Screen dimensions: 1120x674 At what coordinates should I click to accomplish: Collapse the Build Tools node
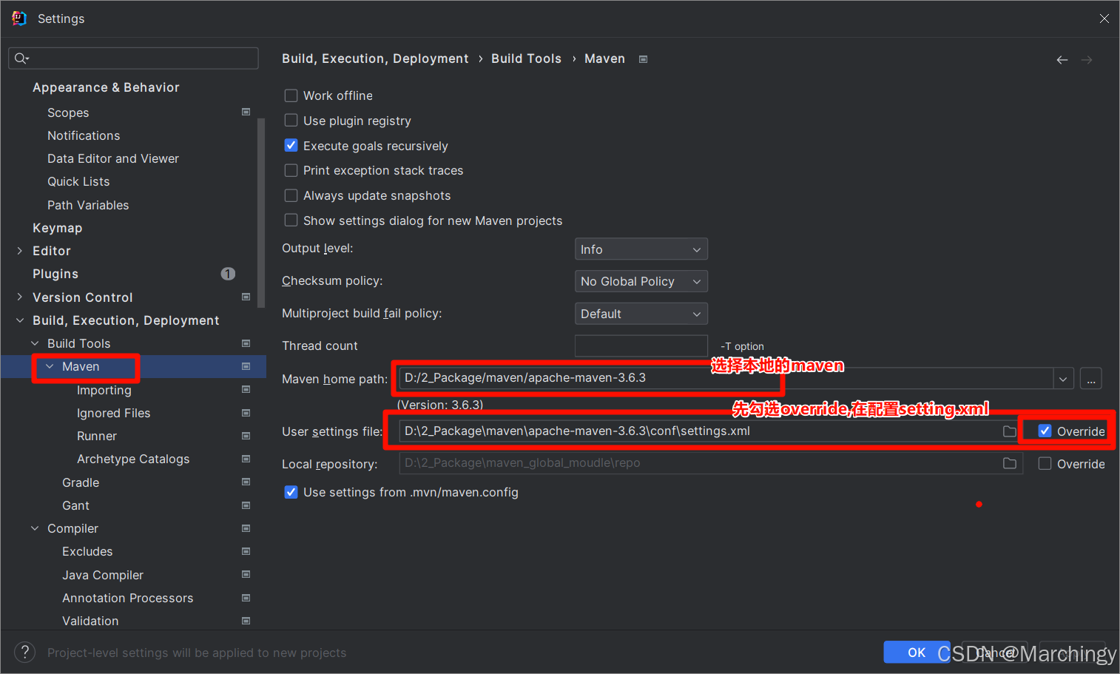35,343
